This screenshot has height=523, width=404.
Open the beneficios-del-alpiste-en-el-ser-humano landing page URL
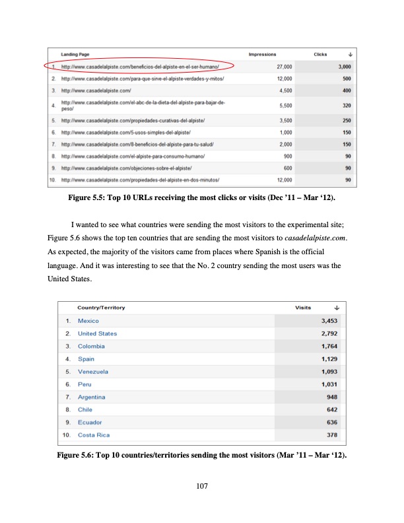pyautogui.click(x=139, y=67)
